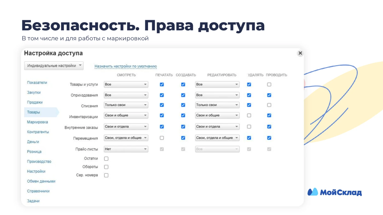Image resolution: width=383 pixels, height=215 pixels.
Task: Open the Закупки section
Action: [34, 92]
